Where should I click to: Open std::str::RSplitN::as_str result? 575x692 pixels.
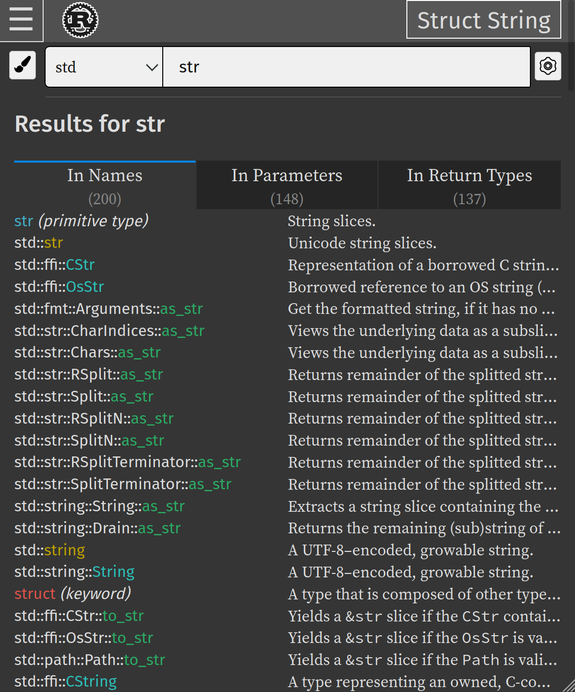[94, 418]
